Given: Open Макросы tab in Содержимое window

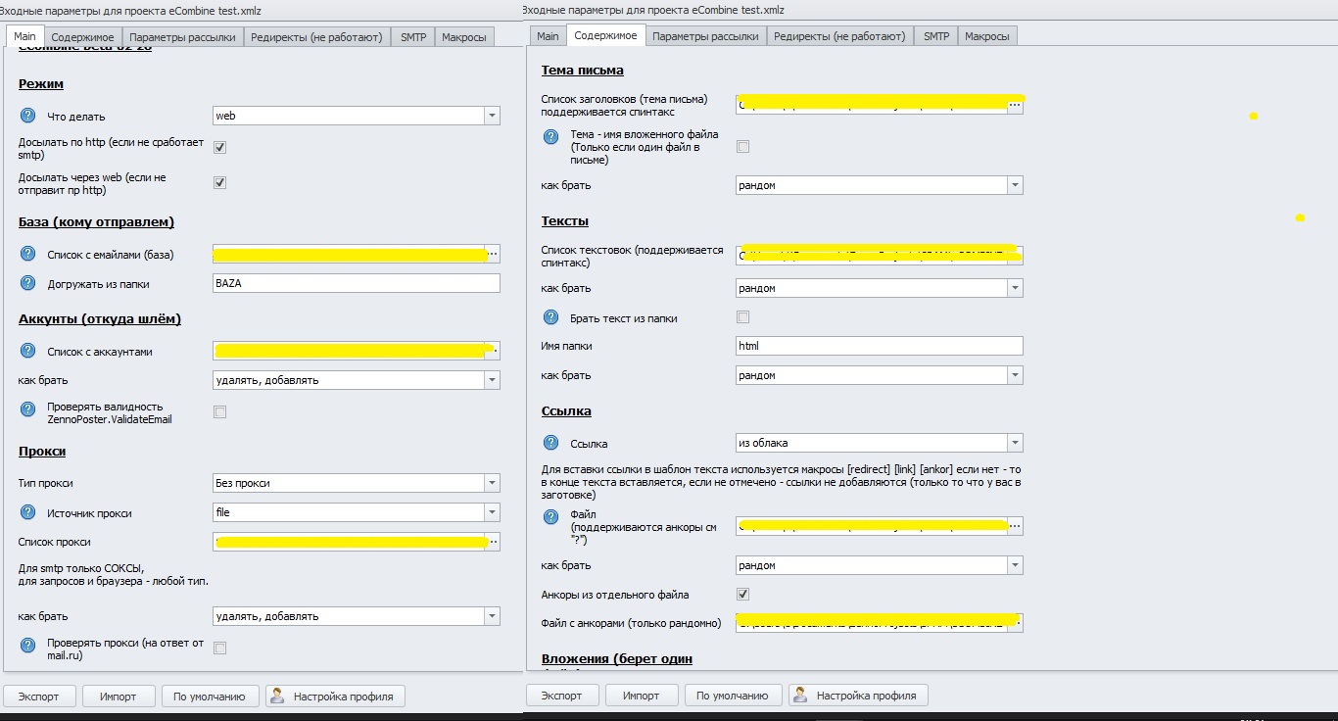Looking at the screenshot, I should tap(987, 36).
